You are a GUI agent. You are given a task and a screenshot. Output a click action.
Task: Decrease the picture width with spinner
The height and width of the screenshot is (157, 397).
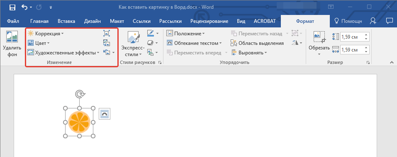point(366,52)
